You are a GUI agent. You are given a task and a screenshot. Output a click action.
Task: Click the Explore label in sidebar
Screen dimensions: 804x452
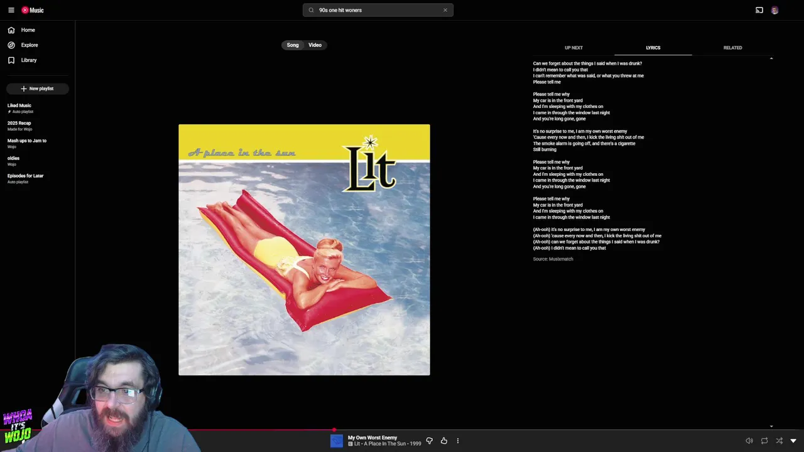tap(30, 45)
